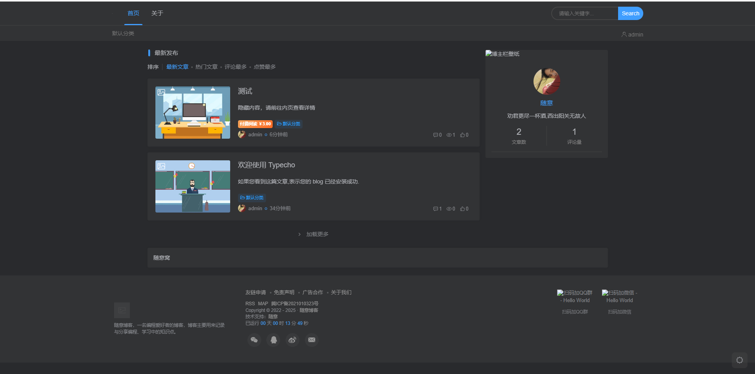Open the MAP sitemap link
755x374 pixels.
click(263, 304)
